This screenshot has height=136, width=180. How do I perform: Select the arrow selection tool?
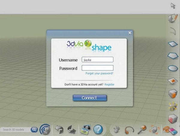[x=173, y=5]
